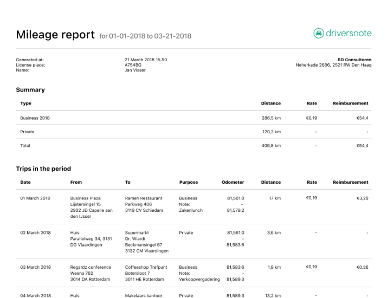The width and height of the screenshot is (387, 298).
Task: Click destination 'Ramen Restaurant'
Action: point(144,198)
